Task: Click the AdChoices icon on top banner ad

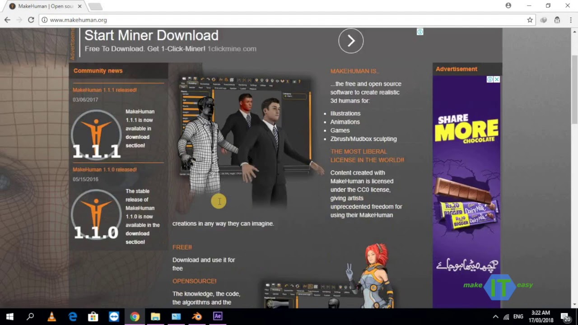Action: pyautogui.click(x=420, y=32)
